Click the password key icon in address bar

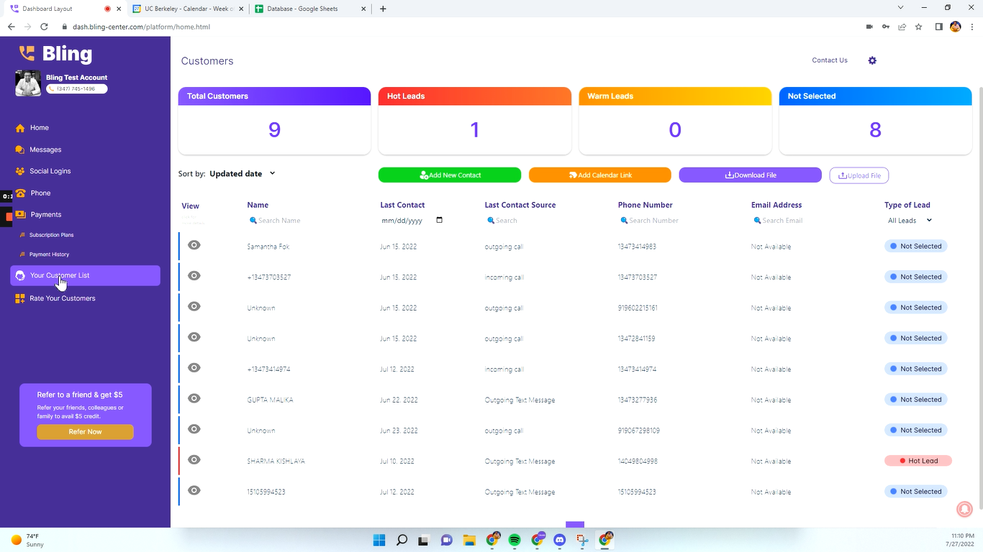885,27
